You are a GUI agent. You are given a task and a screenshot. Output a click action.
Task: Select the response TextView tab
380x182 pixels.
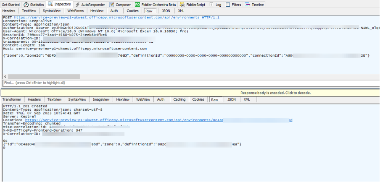(x=54, y=99)
